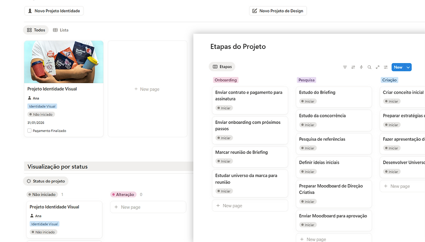Screen dimensions: 425x242
Task: Open Desenvolver Universo card
Action: [402, 167]
